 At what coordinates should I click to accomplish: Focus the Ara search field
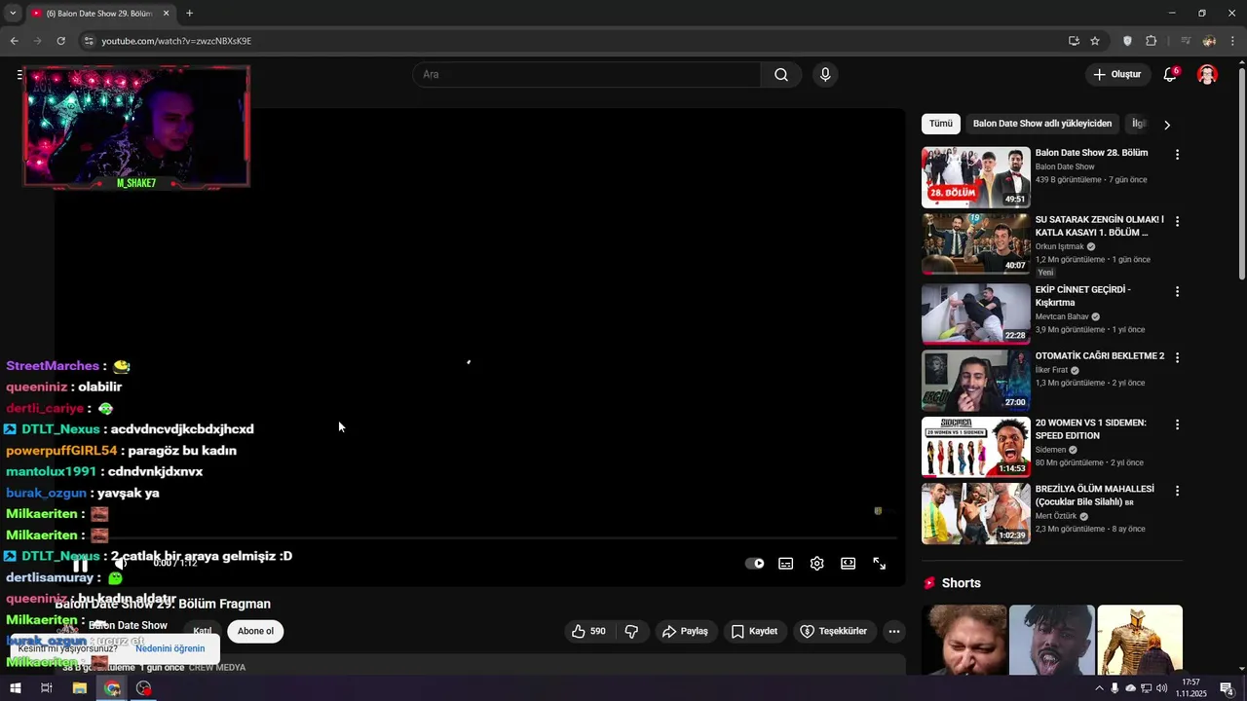[x=587, y=75]
